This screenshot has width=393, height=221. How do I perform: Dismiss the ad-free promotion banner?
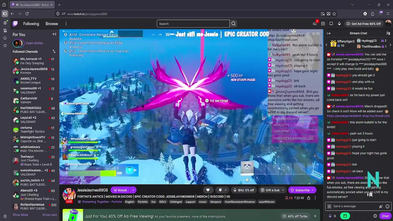click(315, 216)
